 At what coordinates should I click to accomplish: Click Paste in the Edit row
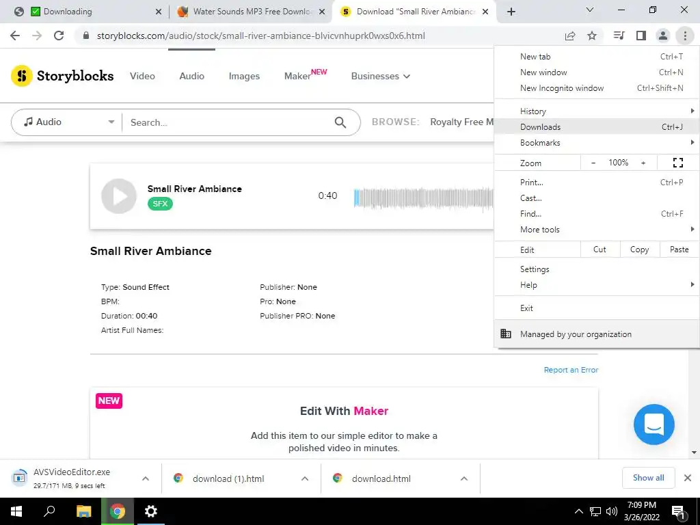point(679,250)
